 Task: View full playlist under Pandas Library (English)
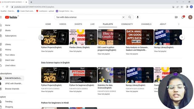(75, 51)
